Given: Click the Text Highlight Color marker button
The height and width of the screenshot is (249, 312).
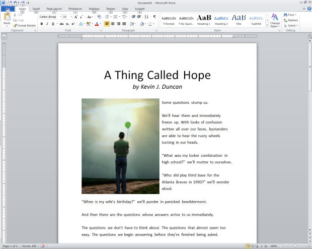Looking at the screenshot, I should (89, 24).
